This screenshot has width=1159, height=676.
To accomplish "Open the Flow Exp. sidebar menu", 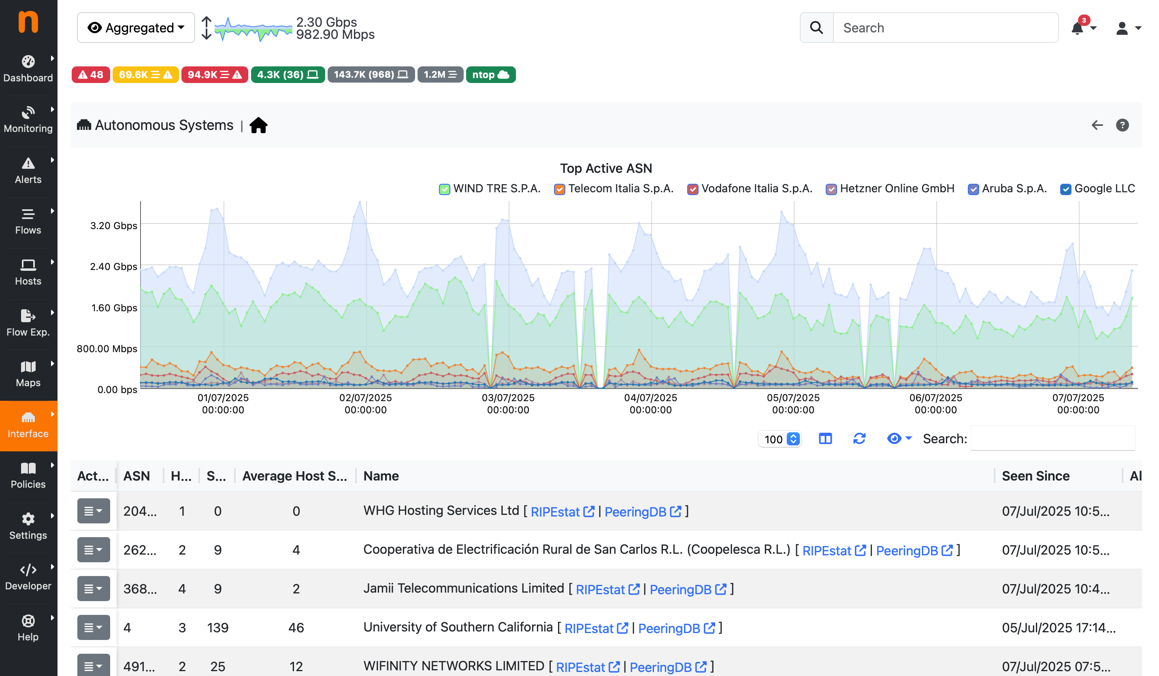I will point(28,323).
